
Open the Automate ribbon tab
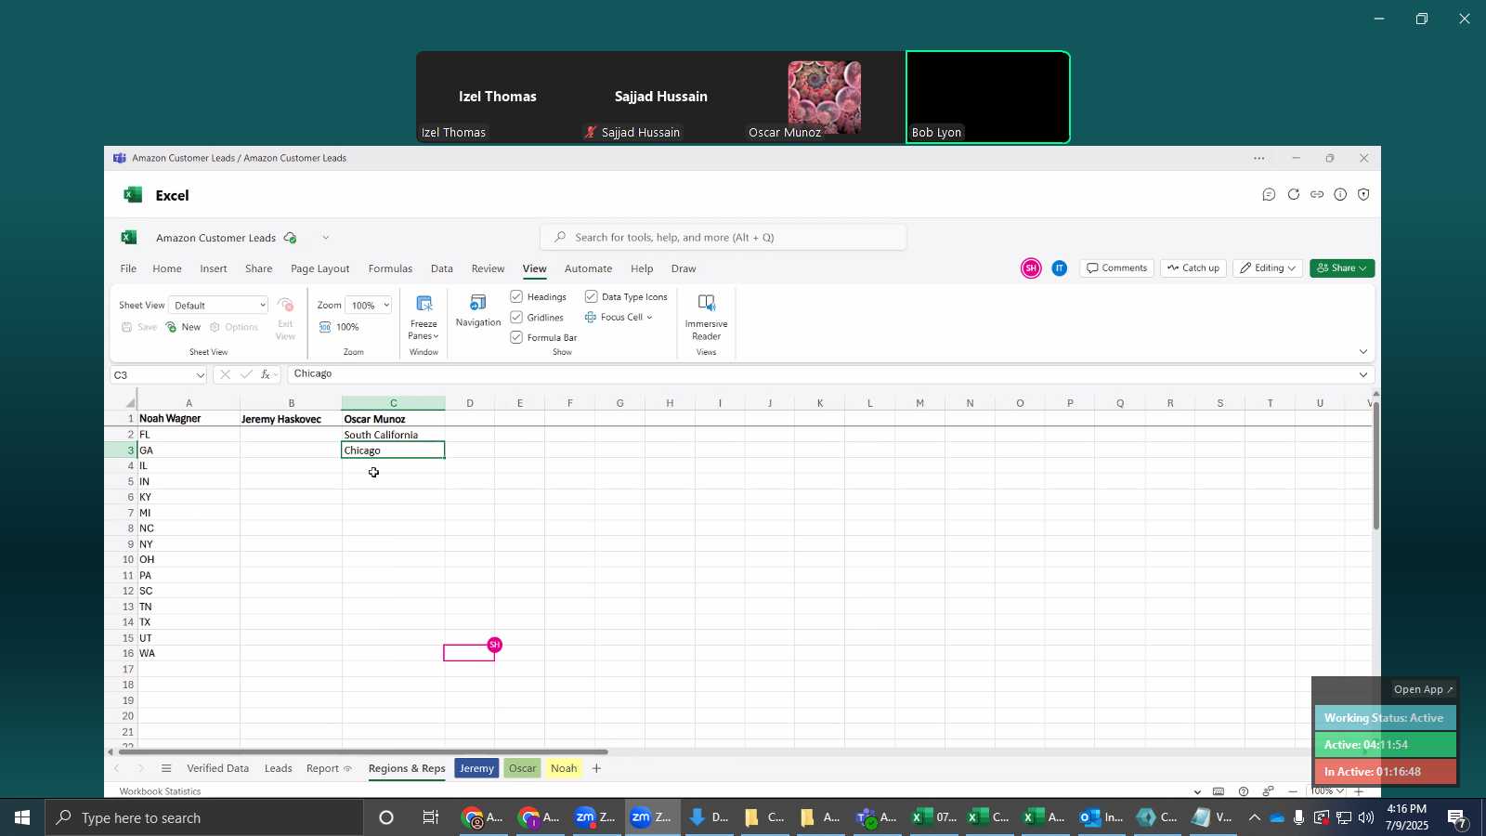pyautogui.click(x=589, y=268)
